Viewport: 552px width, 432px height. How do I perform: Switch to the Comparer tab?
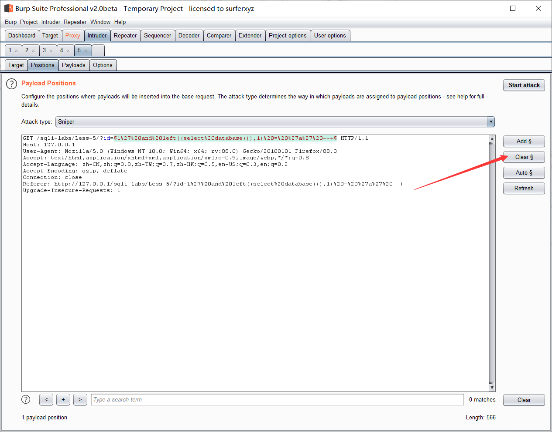coord(219,36)
